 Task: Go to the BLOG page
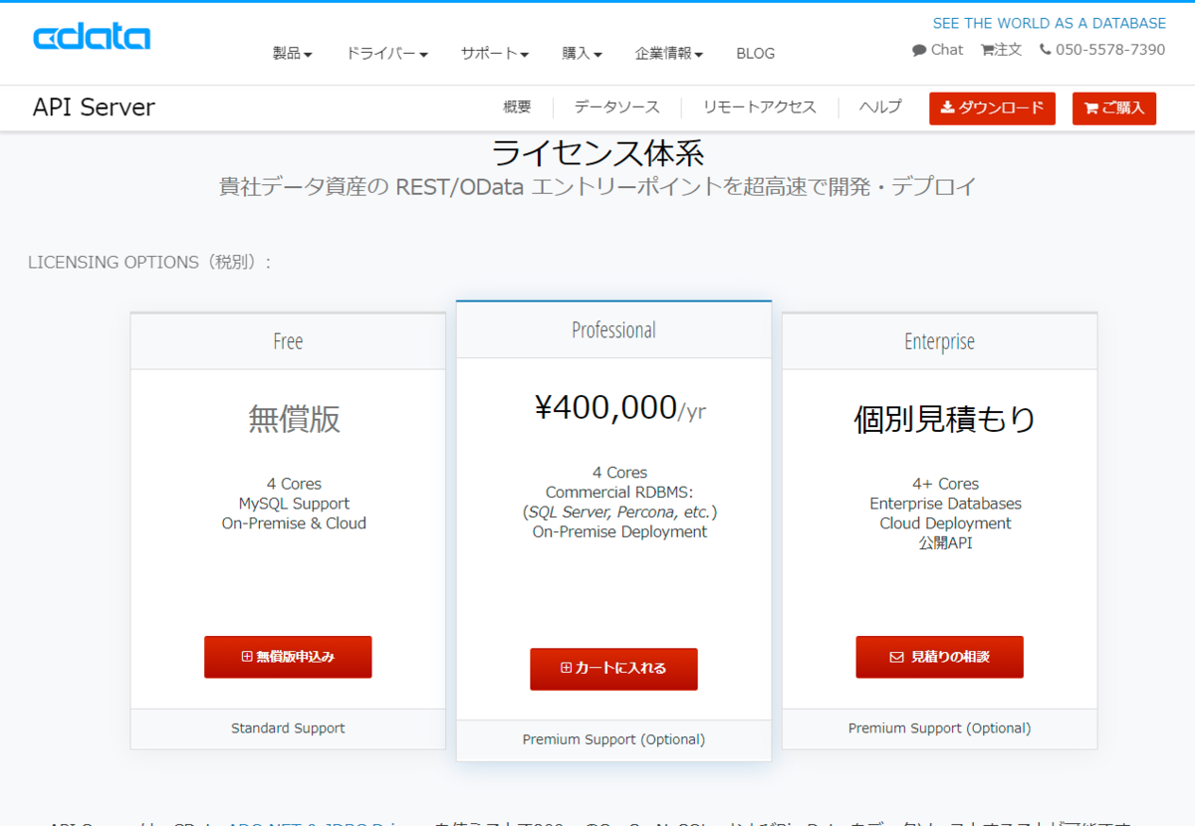(x=755, y=54)
